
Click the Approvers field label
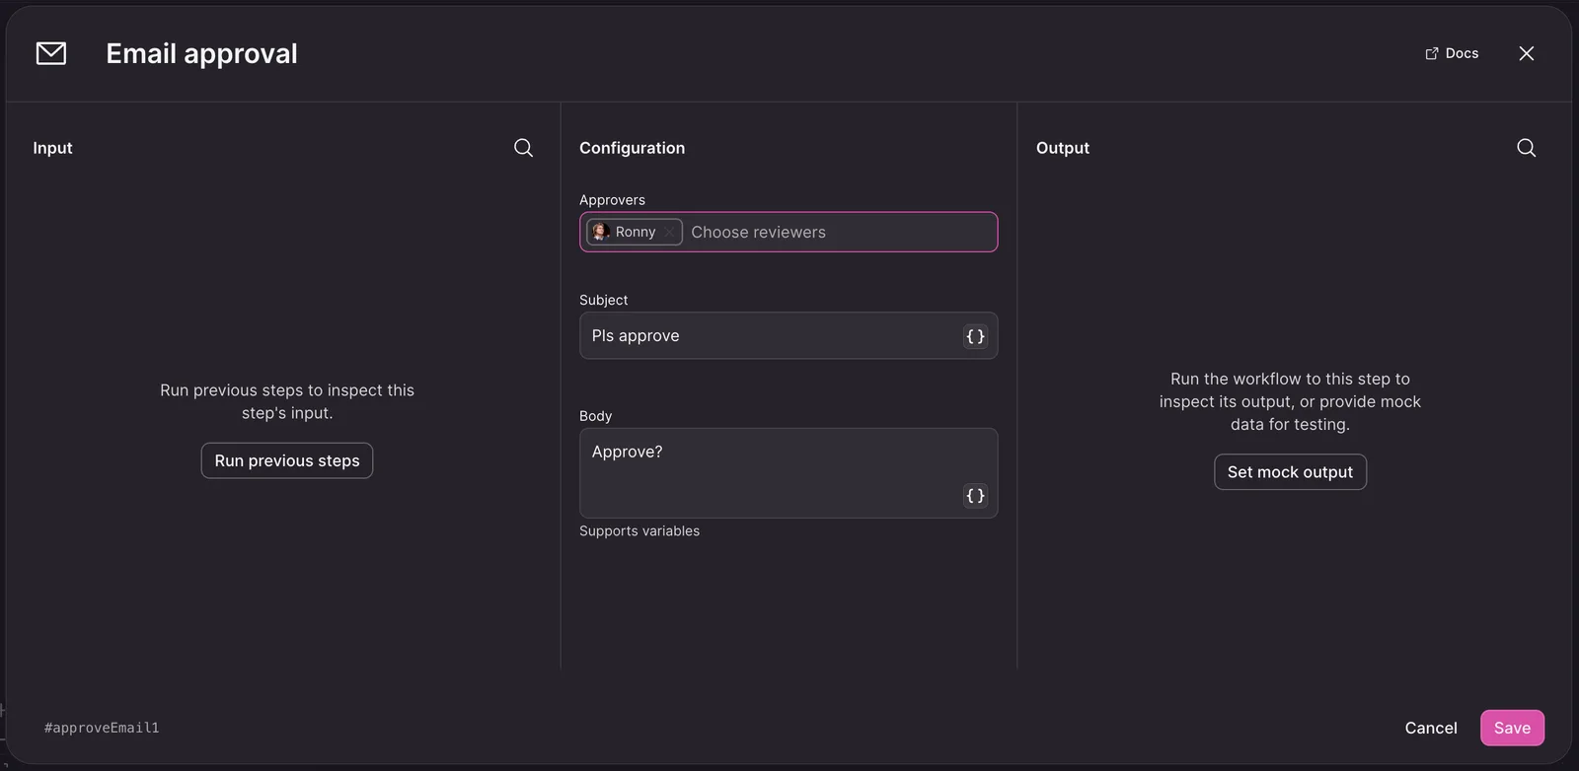(612, 200)
